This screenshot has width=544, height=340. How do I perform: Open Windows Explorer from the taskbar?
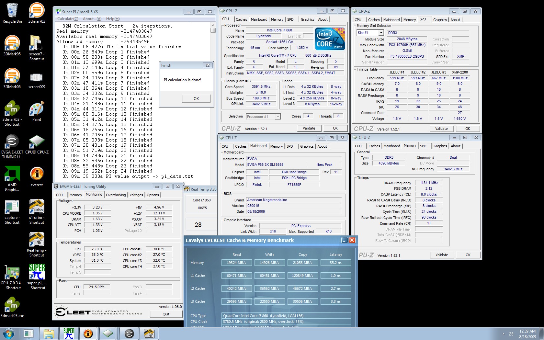(49, 334)
